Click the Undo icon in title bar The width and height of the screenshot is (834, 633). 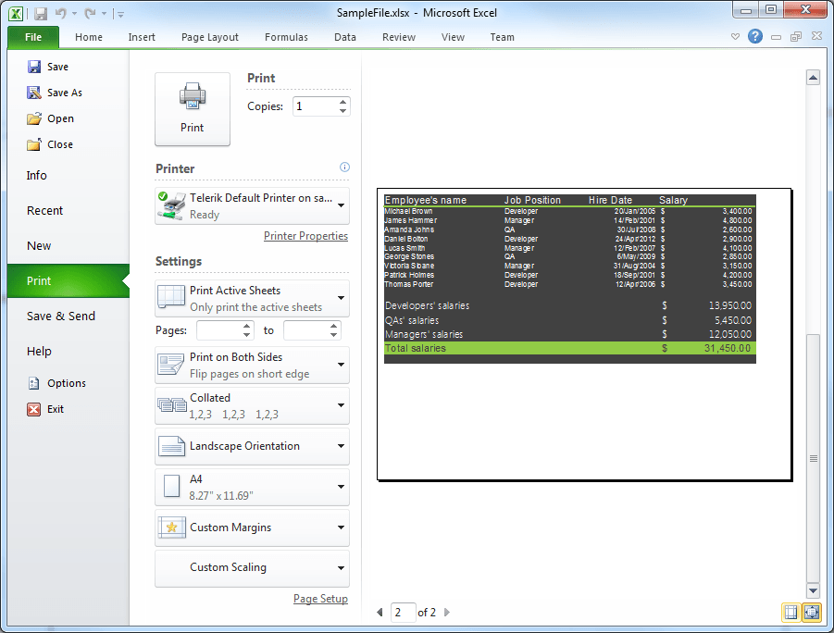pos(61,14)
